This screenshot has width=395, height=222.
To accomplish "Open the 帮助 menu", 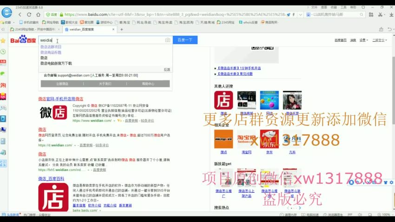I will tap(353, 7).
